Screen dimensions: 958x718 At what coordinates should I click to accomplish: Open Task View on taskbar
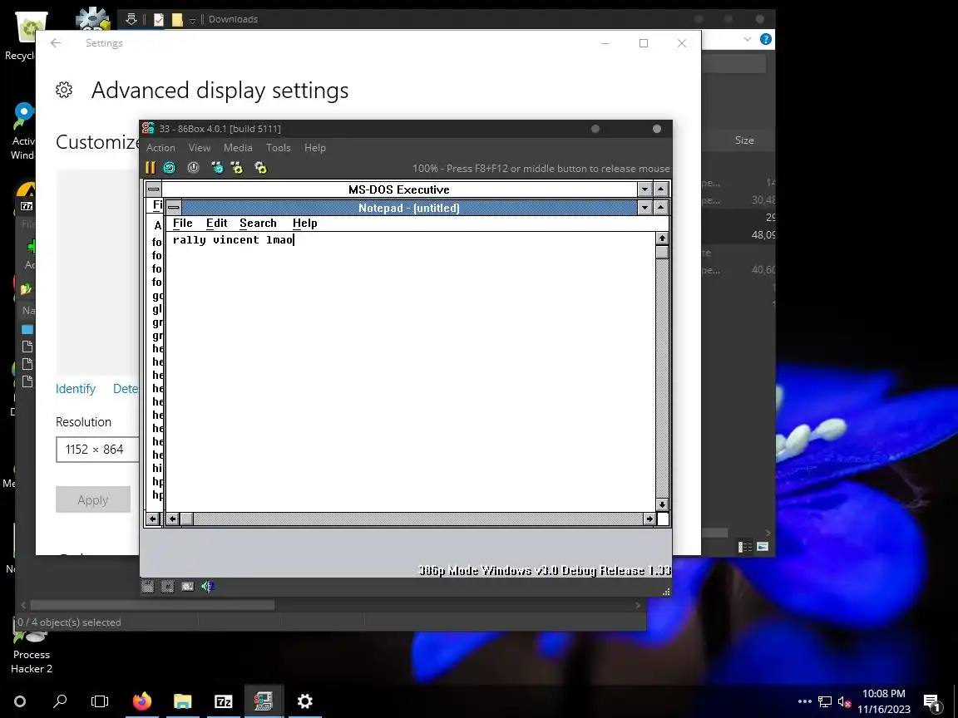coord(100,701)
